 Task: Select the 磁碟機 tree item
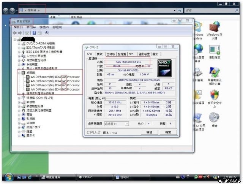pos(31,123)
